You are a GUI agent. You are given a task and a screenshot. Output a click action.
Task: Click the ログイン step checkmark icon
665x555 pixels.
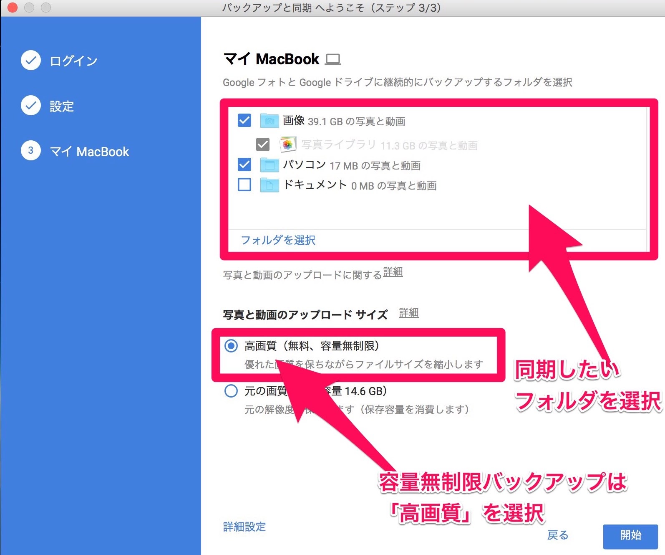31,60
